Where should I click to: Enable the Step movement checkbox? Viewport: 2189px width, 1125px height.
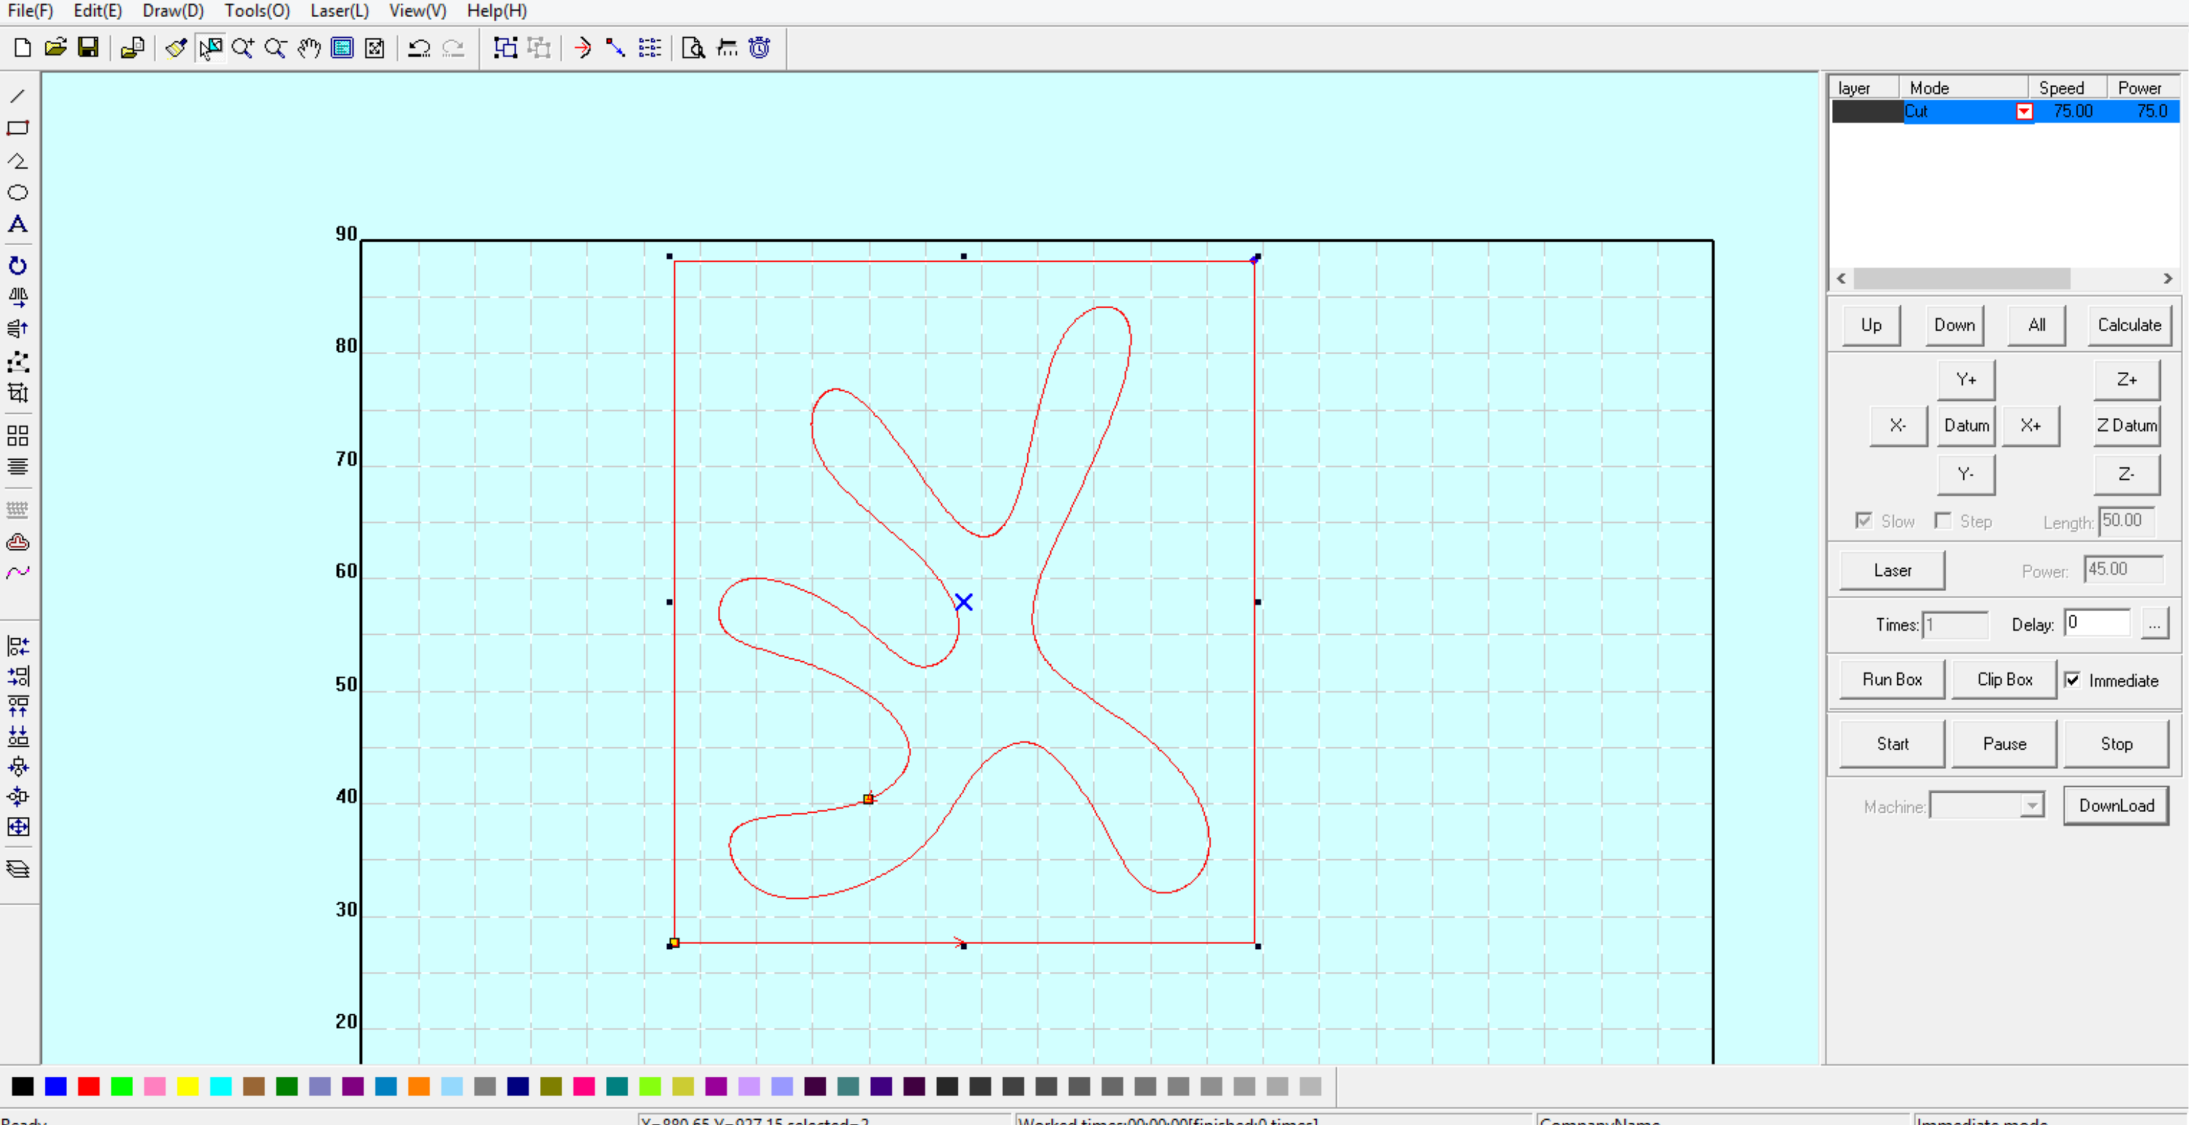click(1943, 521)
